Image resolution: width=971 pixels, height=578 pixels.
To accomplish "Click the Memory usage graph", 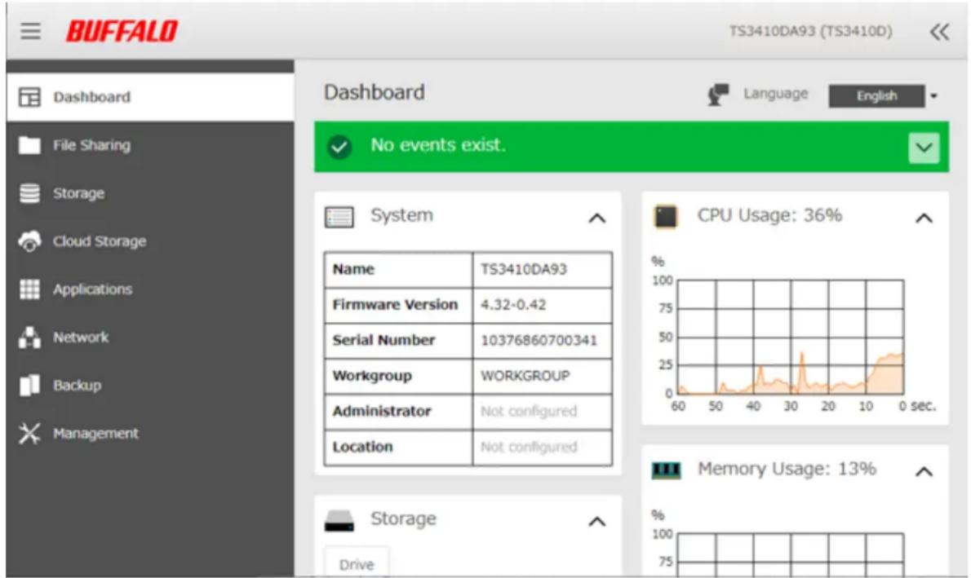I will [791, 554].
